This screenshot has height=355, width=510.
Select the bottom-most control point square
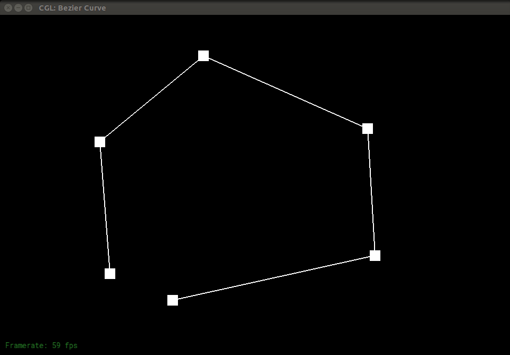point(173,300)
